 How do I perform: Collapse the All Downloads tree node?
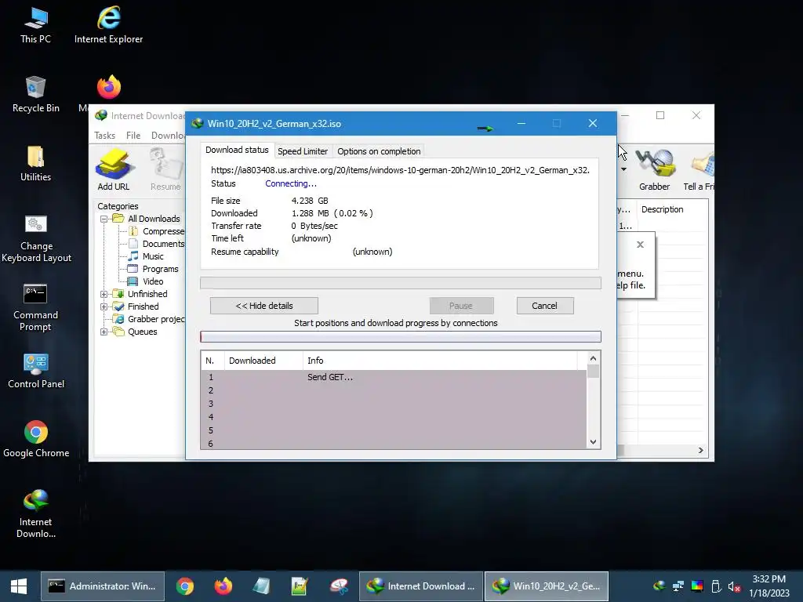104,219
